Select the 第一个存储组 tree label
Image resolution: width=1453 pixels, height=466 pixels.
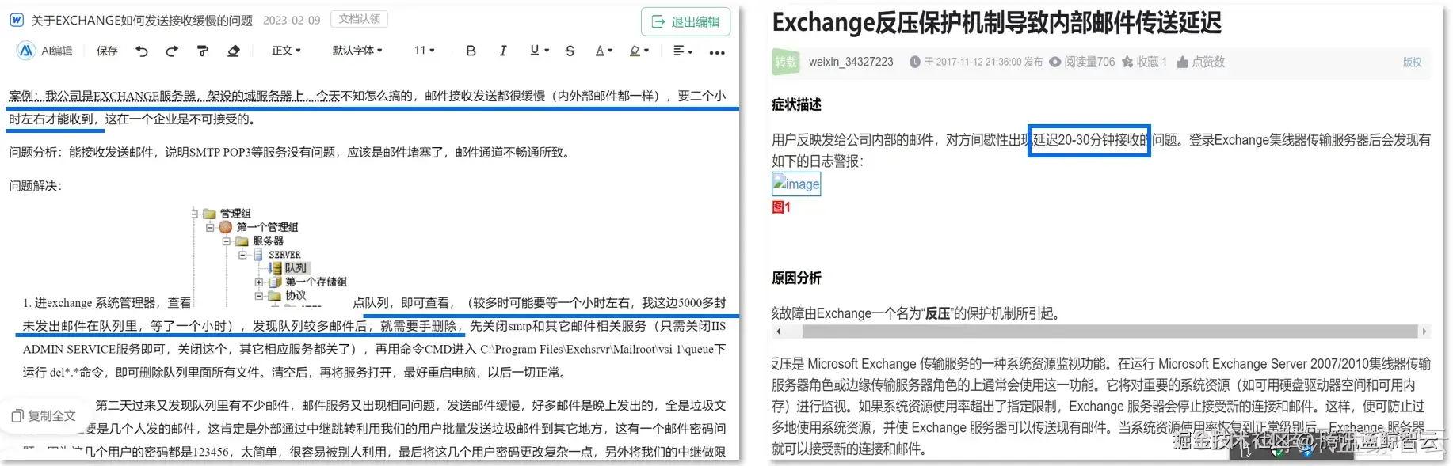[316, 282]
